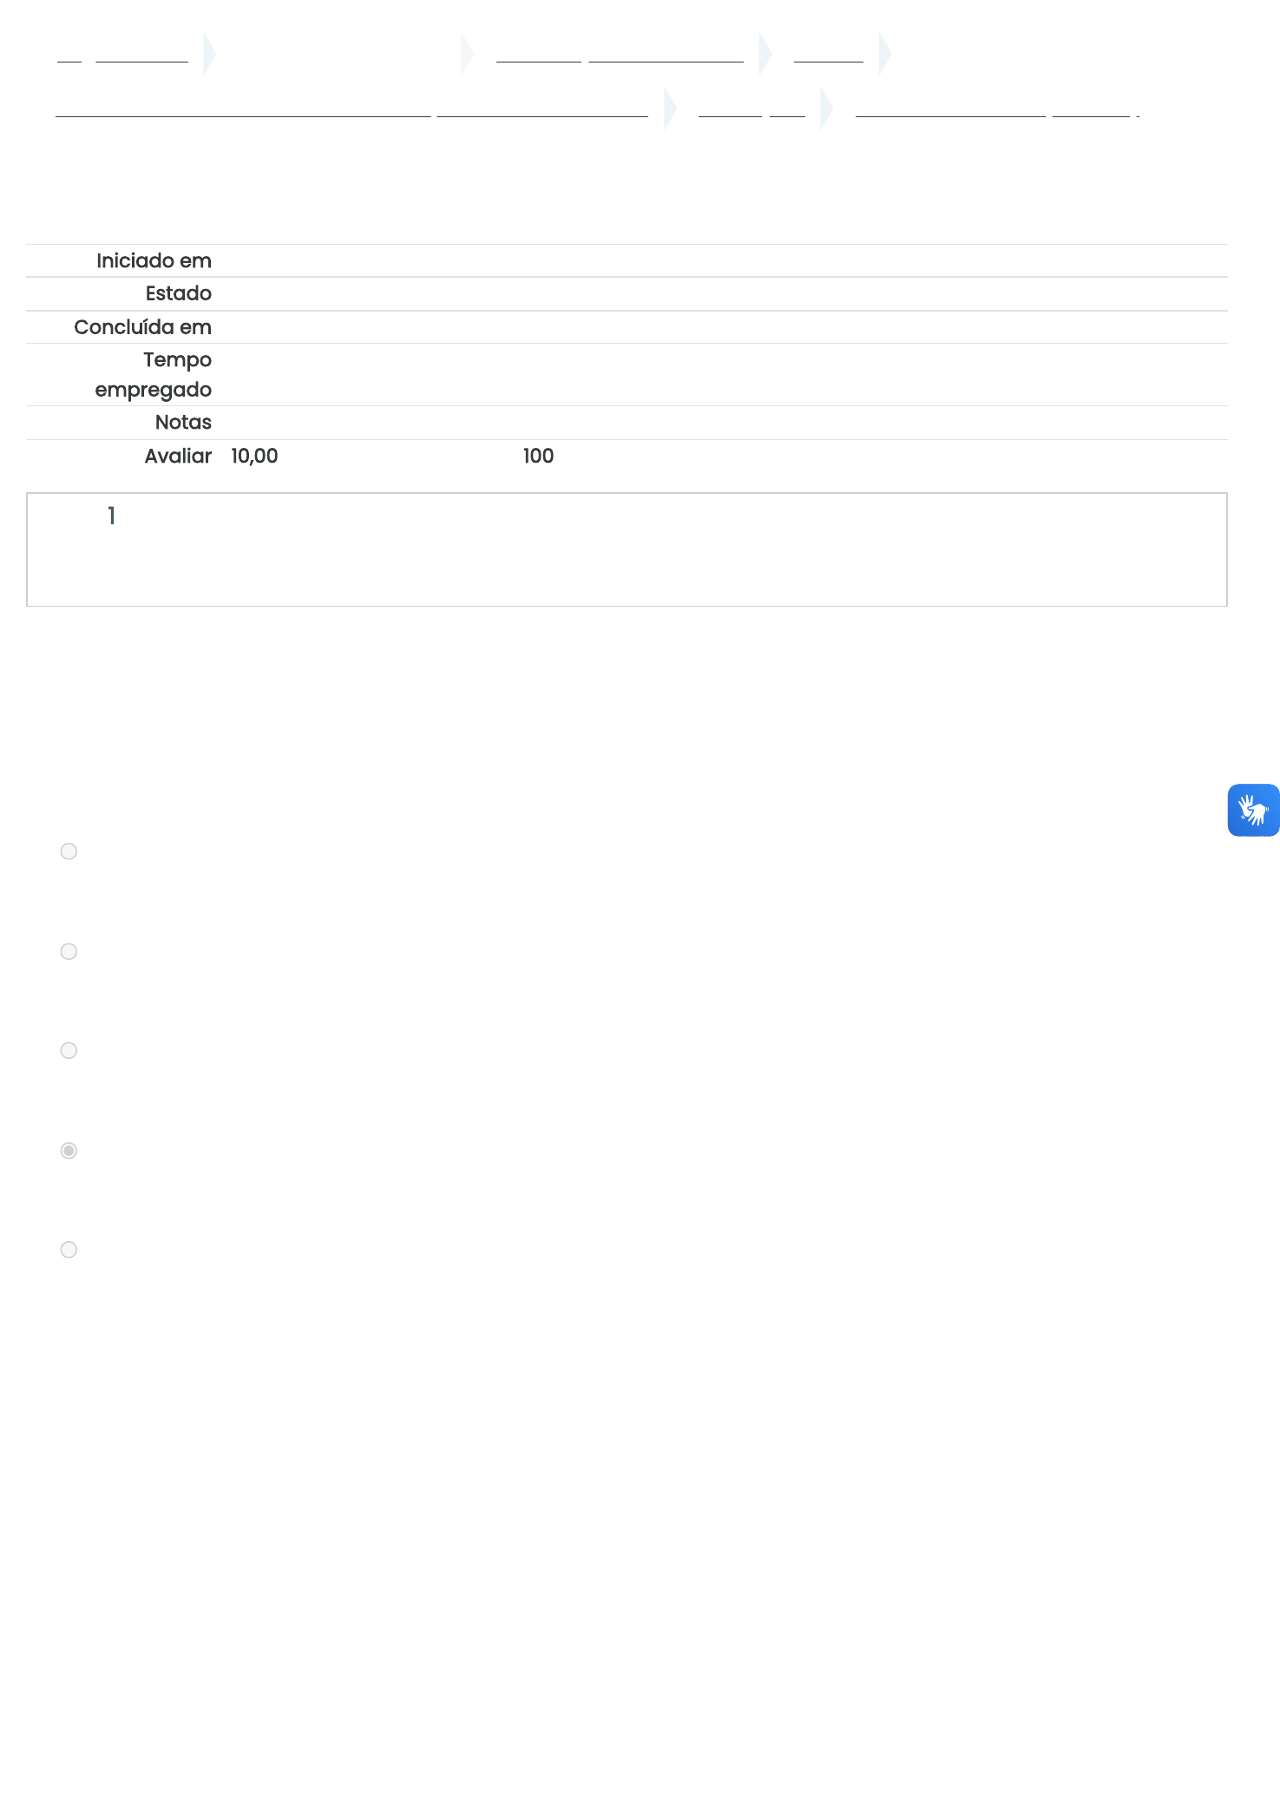The image size is (1280, 1795).
Task: Open the last breadcrumb link in top row
Action: click(828, 56)
